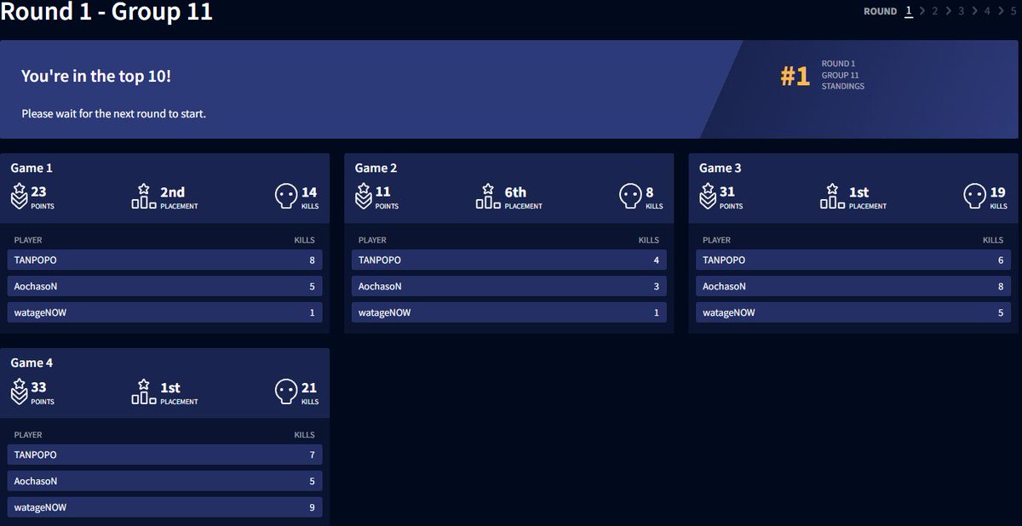Image resolution: width=1022 pixels, height=526 pixels.
Task: Select AochasoN row in Game 2
Action: (x=509, y=286)
